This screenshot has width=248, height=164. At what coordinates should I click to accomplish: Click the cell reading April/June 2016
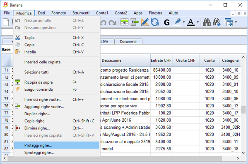(x=125, y=120)
